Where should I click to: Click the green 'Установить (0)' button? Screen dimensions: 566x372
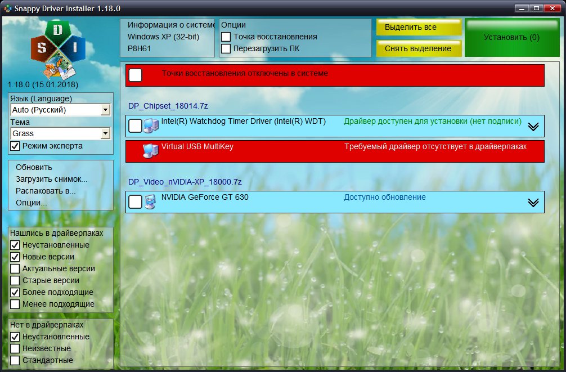click(x=511, y=38)
